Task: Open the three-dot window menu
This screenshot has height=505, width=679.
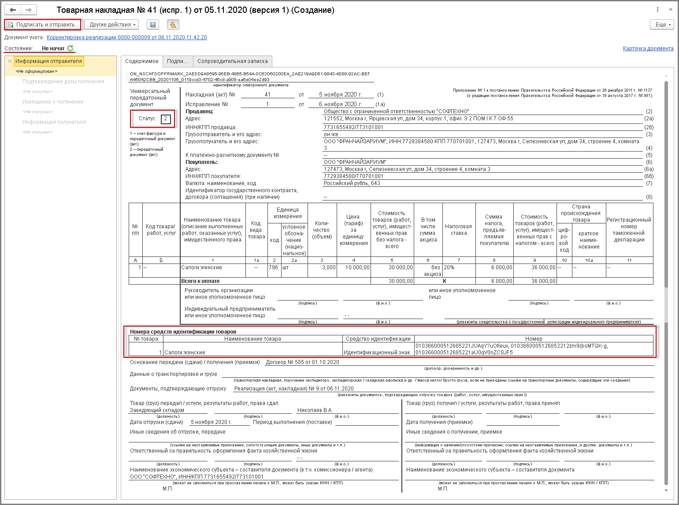Action: point(657,10)
